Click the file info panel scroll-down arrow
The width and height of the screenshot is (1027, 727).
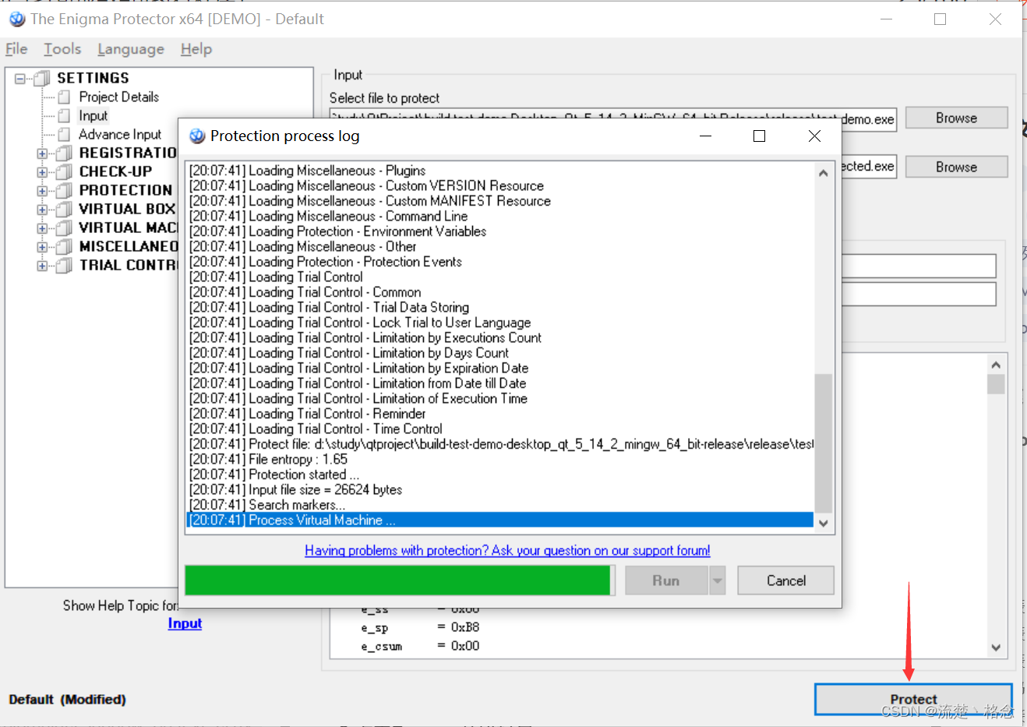click(996, 647)
